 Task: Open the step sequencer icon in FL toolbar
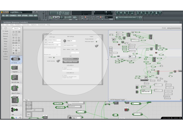(x=121, y=13)
